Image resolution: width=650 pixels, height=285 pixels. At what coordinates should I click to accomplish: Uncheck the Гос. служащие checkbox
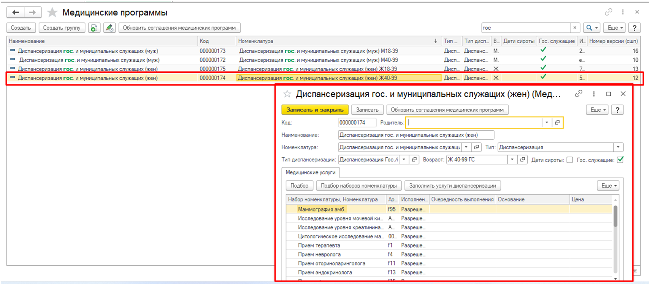tap(620, 160)
